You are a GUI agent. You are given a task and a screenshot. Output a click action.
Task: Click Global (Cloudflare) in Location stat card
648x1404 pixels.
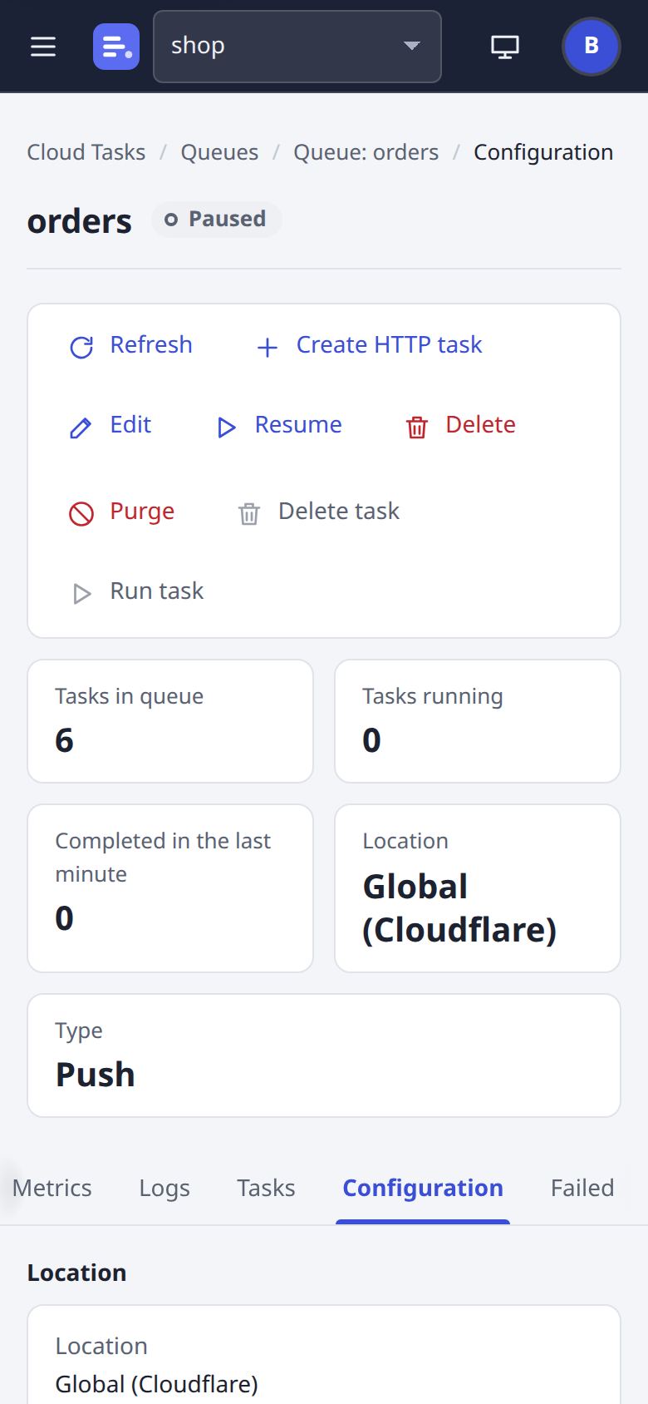tap(459, 908)
